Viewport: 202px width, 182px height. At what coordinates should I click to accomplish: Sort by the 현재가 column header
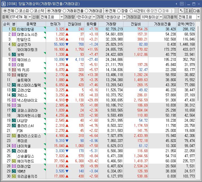click(55, 24)
